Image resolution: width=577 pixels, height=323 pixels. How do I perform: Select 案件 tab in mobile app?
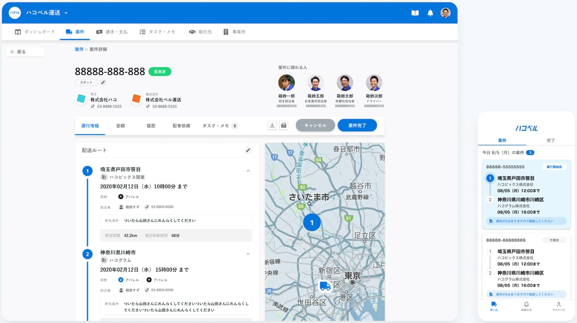502,140
